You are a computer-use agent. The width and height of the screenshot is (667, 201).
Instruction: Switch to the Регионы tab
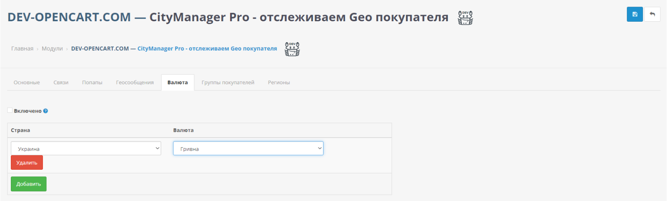click(x=279, y=83)
